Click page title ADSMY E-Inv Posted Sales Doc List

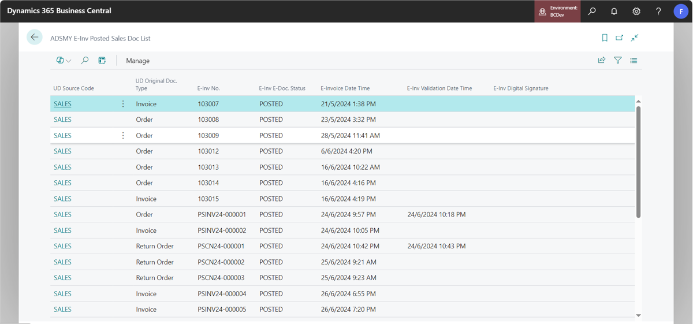coord(100,39)
